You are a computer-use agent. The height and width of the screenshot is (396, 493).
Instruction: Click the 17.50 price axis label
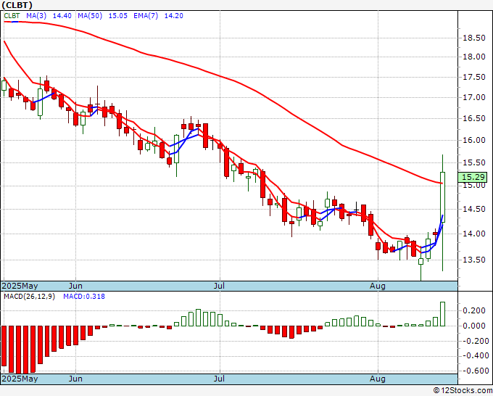474,77
